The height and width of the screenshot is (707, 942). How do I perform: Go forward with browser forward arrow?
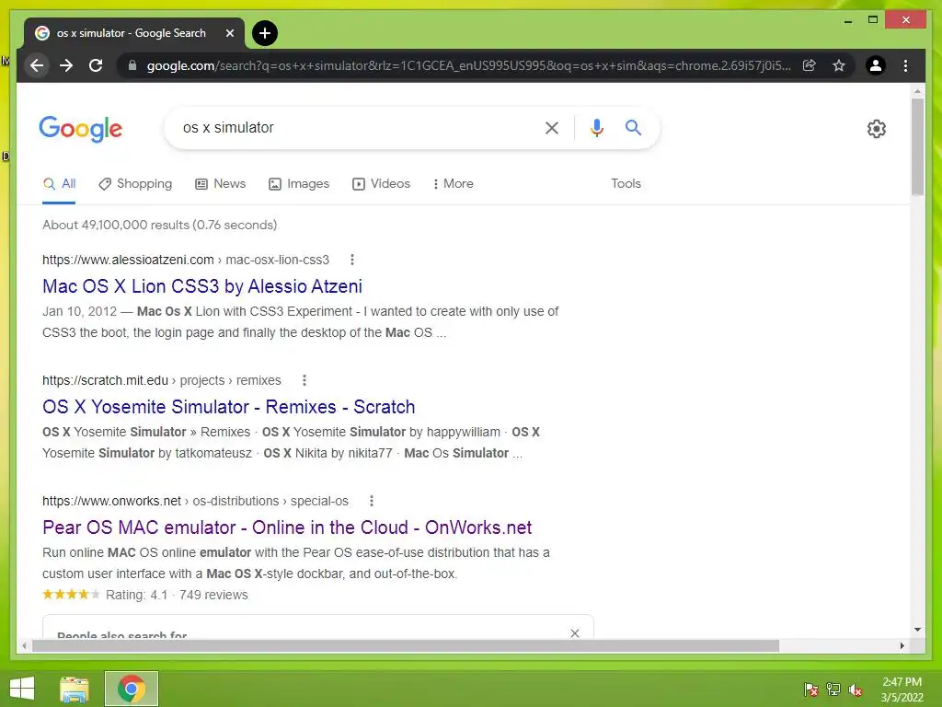point(66,65)
